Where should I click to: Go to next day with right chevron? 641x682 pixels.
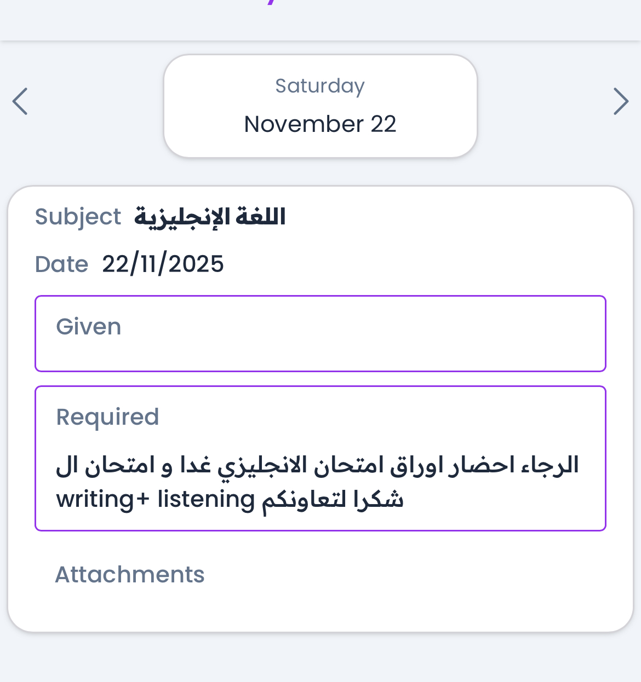620,102
